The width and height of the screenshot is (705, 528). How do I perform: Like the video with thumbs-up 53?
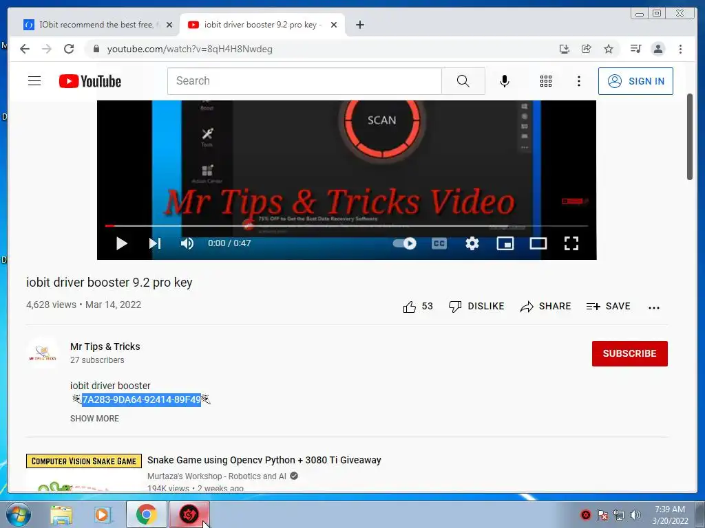point(418,307)
